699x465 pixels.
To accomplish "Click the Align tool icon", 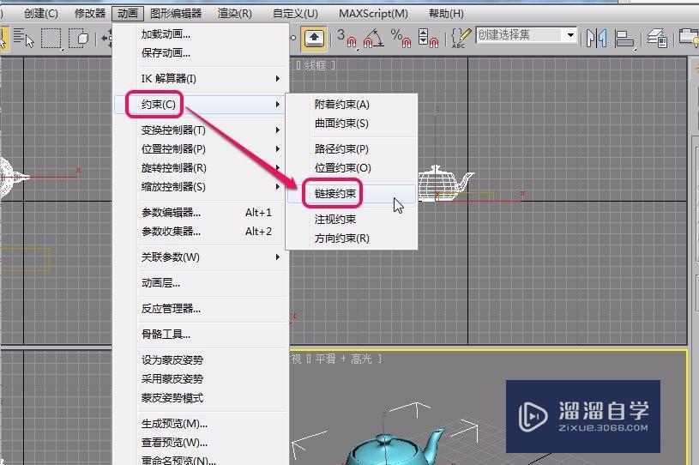I will [624, 39].
